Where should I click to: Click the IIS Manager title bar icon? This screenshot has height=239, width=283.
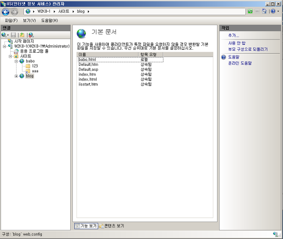tap(3, 4)
